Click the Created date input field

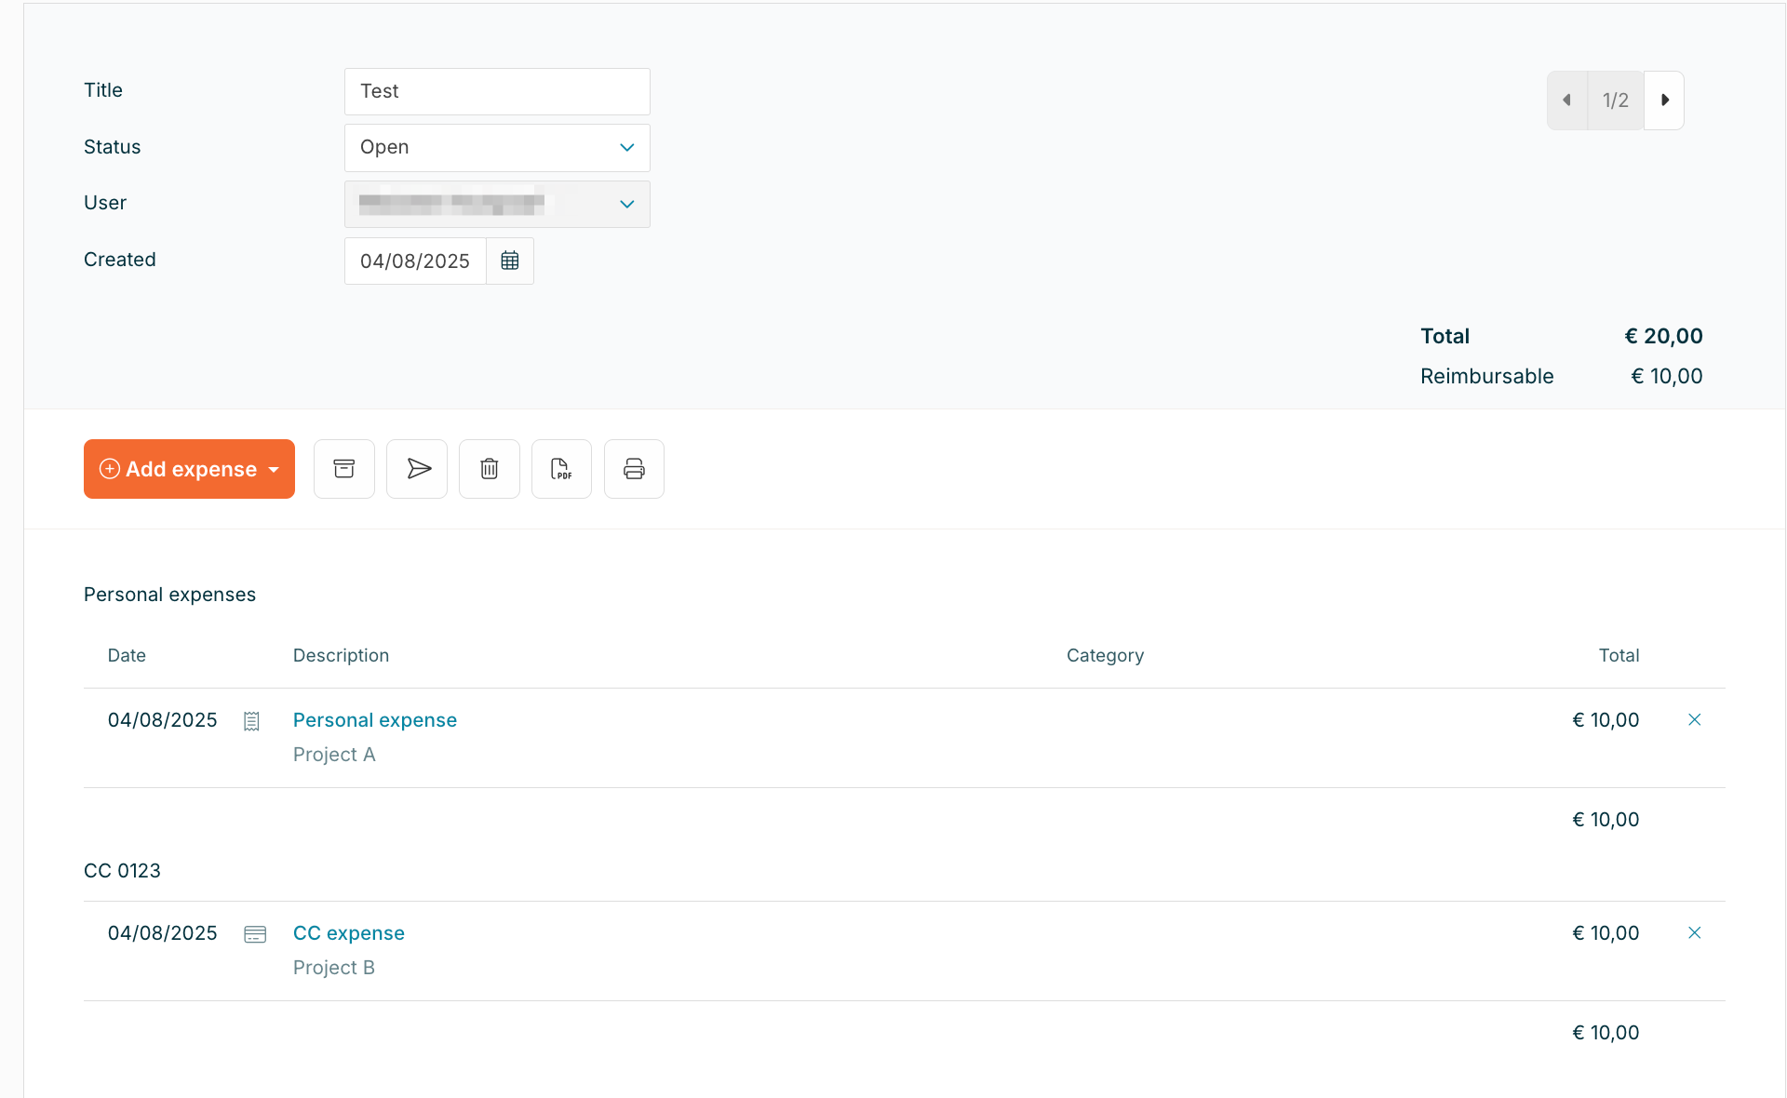pyautogui.click(x=415, y=261)
